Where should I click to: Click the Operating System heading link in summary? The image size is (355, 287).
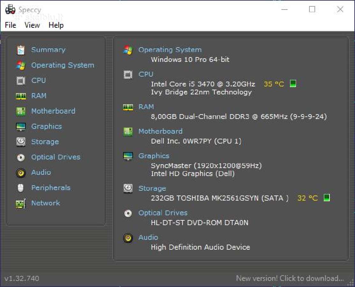click(x=170, y=49)
